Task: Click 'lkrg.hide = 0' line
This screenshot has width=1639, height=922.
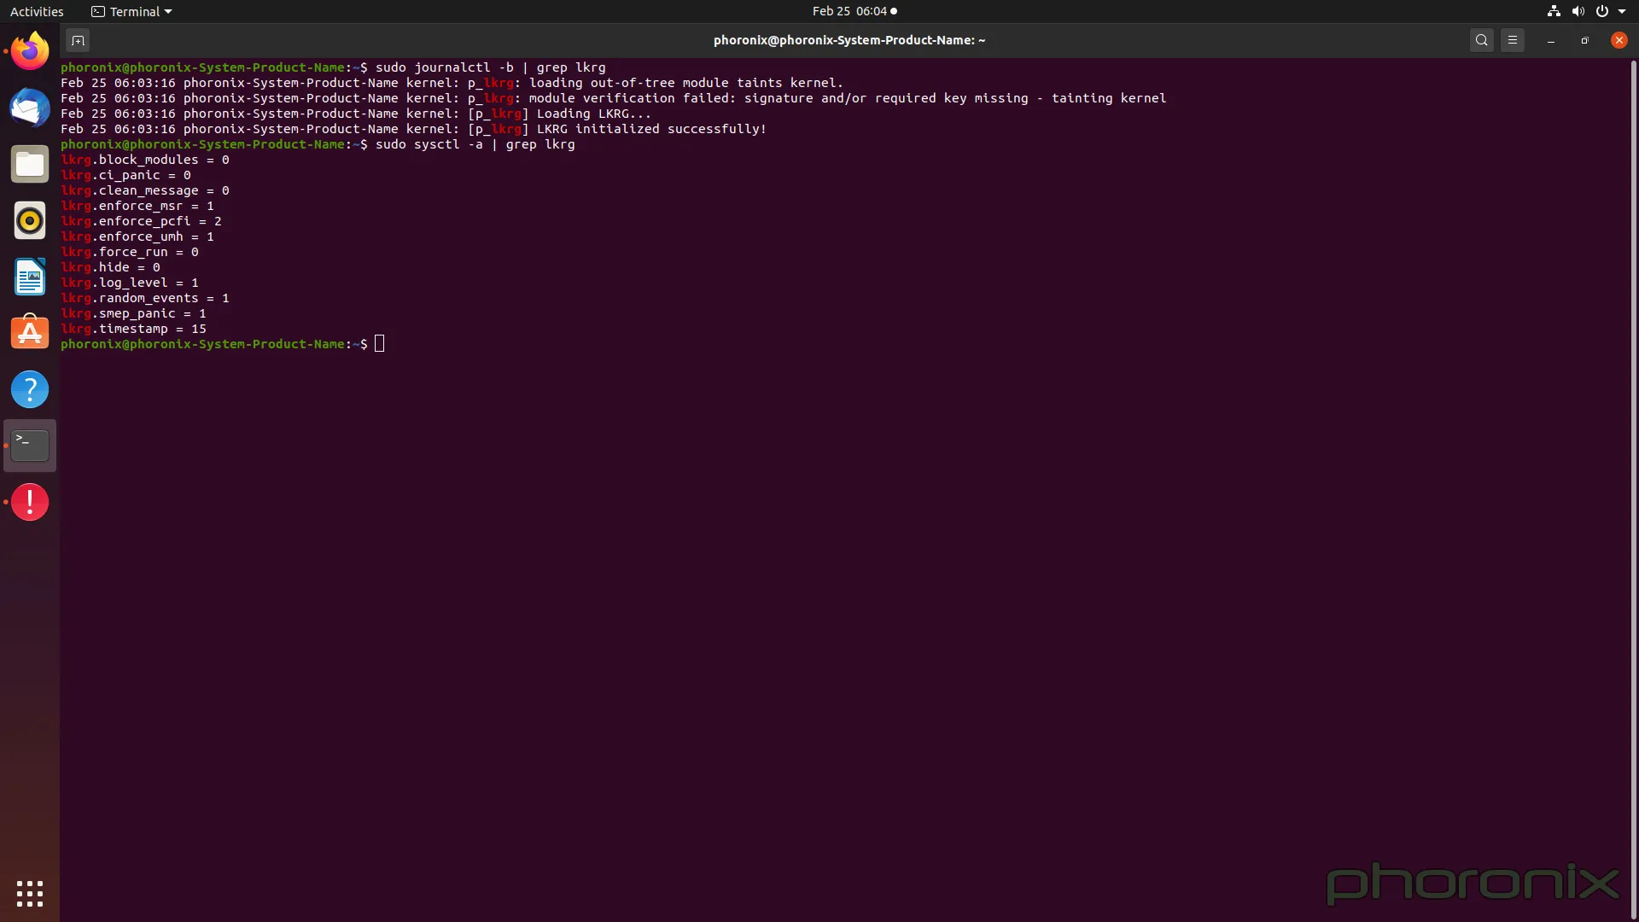Action: pyautogui.click(x=110, y=267)
